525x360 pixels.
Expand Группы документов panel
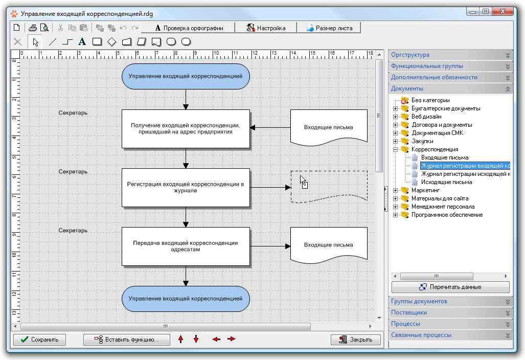(x=450, y=301)
